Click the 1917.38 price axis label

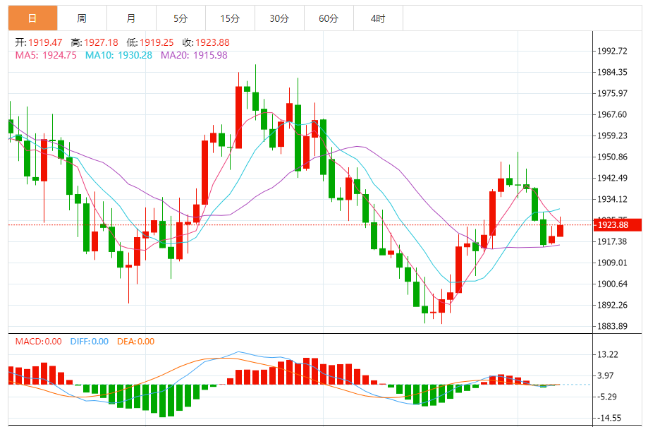pyautogui.click(x=612, y=241)
